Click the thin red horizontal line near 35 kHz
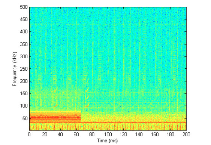 click(x=108, y=122)
